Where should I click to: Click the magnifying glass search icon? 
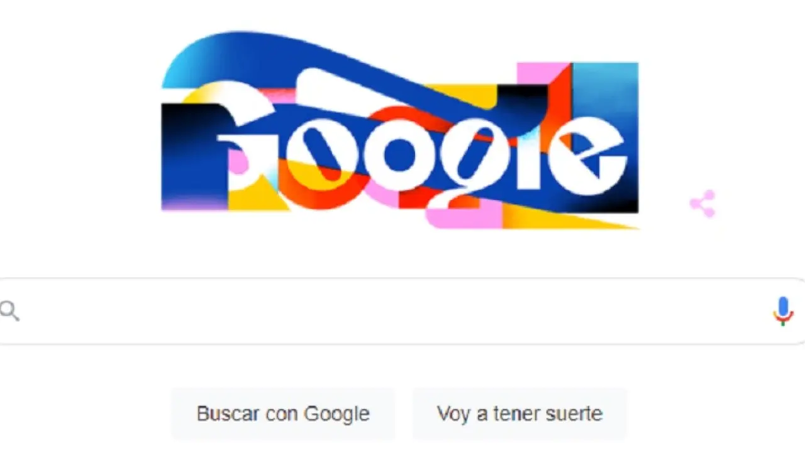tap(9, 311)
